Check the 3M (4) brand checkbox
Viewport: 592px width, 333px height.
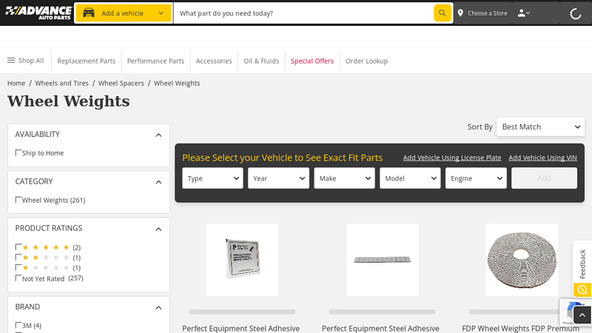point(18,325)
